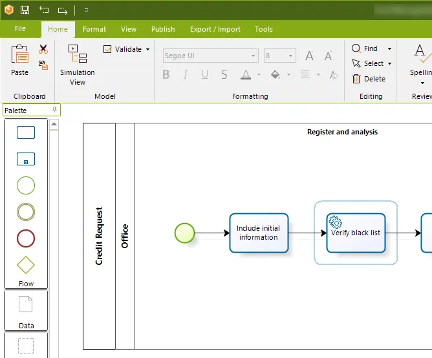Open the View tab
Viewport: 432px width, 358px height.
tap(129, 29)
